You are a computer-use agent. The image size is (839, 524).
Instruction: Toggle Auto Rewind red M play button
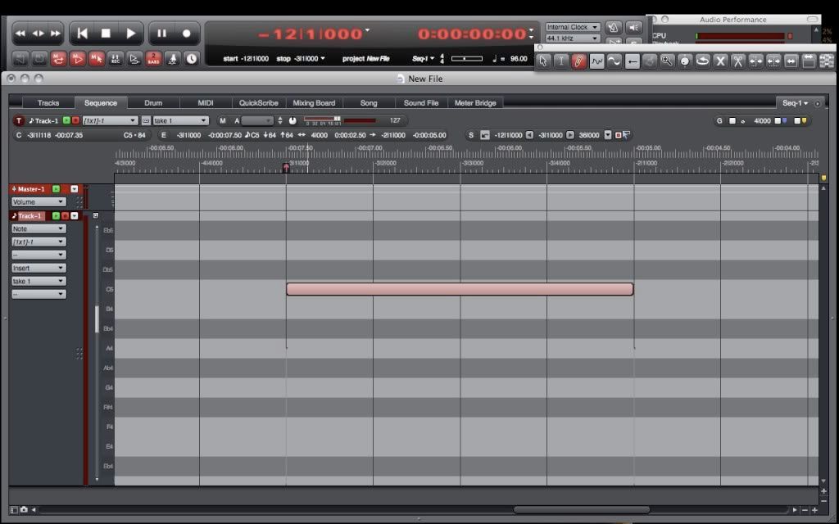(78, 59)
